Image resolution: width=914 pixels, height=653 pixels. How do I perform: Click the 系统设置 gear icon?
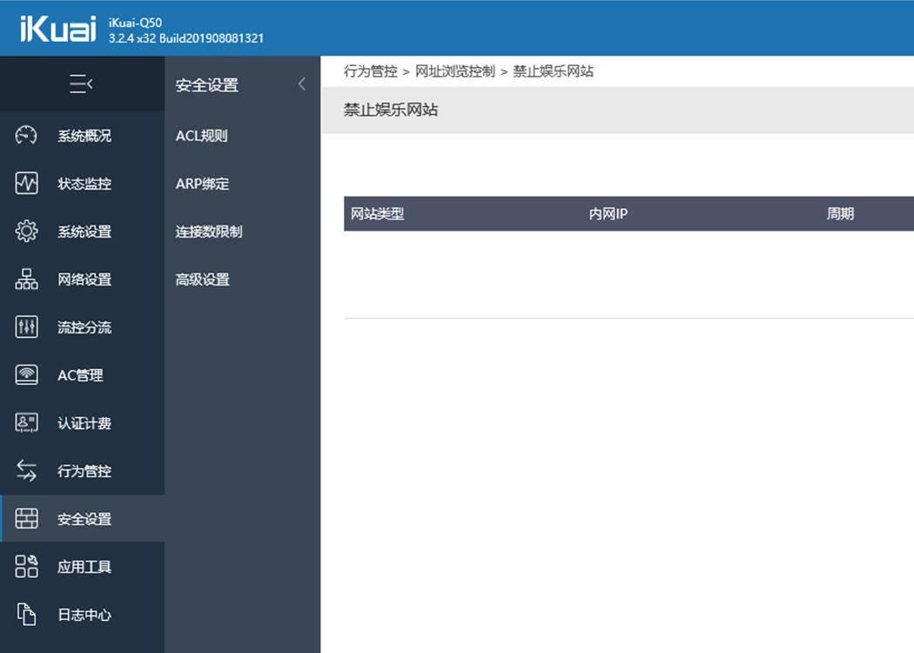tap(25, 231)
